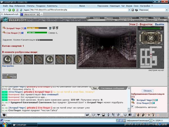Screen dimensions: 169x127
Task: Open a new browser tab
Action: (41, 14)
